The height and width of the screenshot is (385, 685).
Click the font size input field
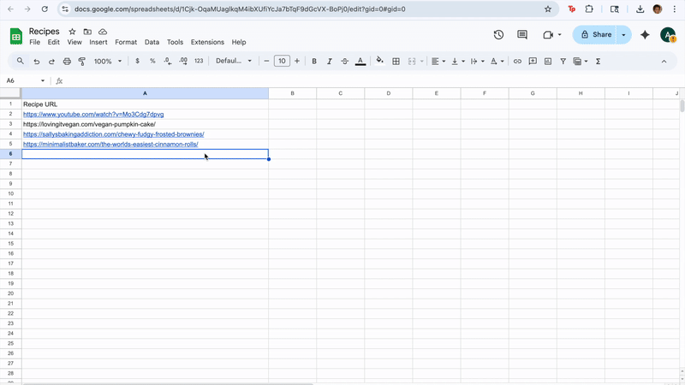coord(282,62)
